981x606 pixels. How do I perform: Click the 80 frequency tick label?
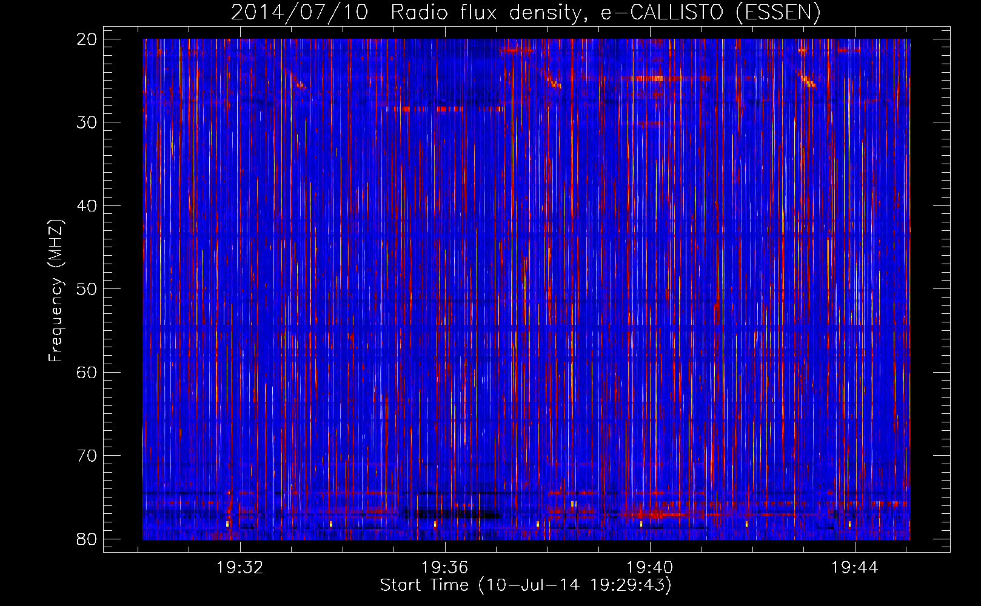click(x=87, y=539)
